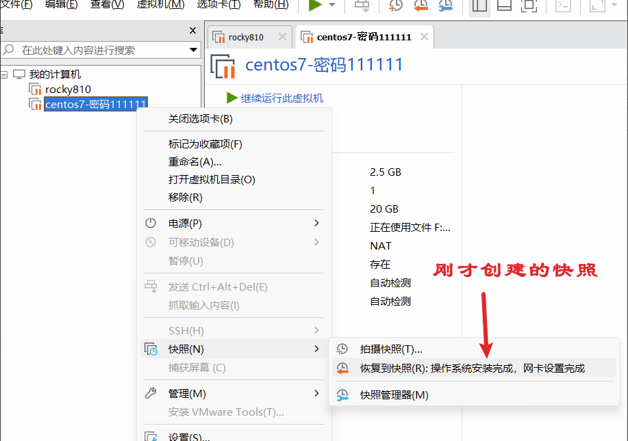The height and width of the screenshot is (441, 628).
Task: Close the library panel with X
Action: tap(192, 30)
